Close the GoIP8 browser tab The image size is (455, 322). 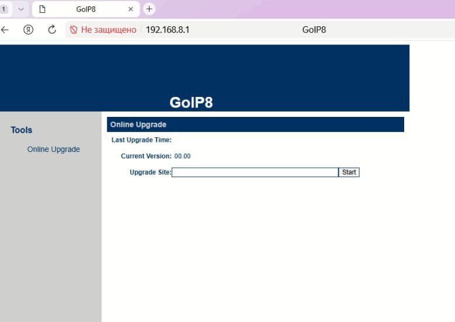[131, 9]
